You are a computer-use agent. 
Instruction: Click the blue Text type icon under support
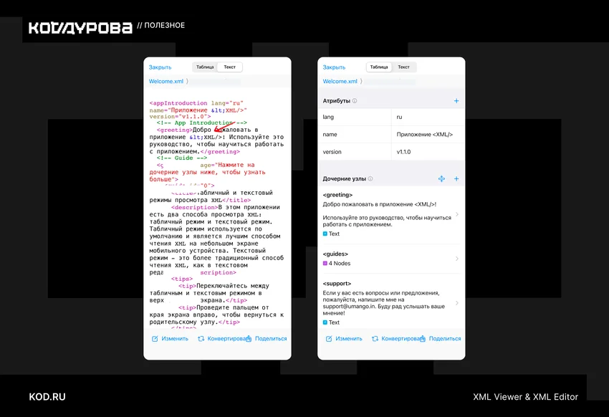coord(325,322)
